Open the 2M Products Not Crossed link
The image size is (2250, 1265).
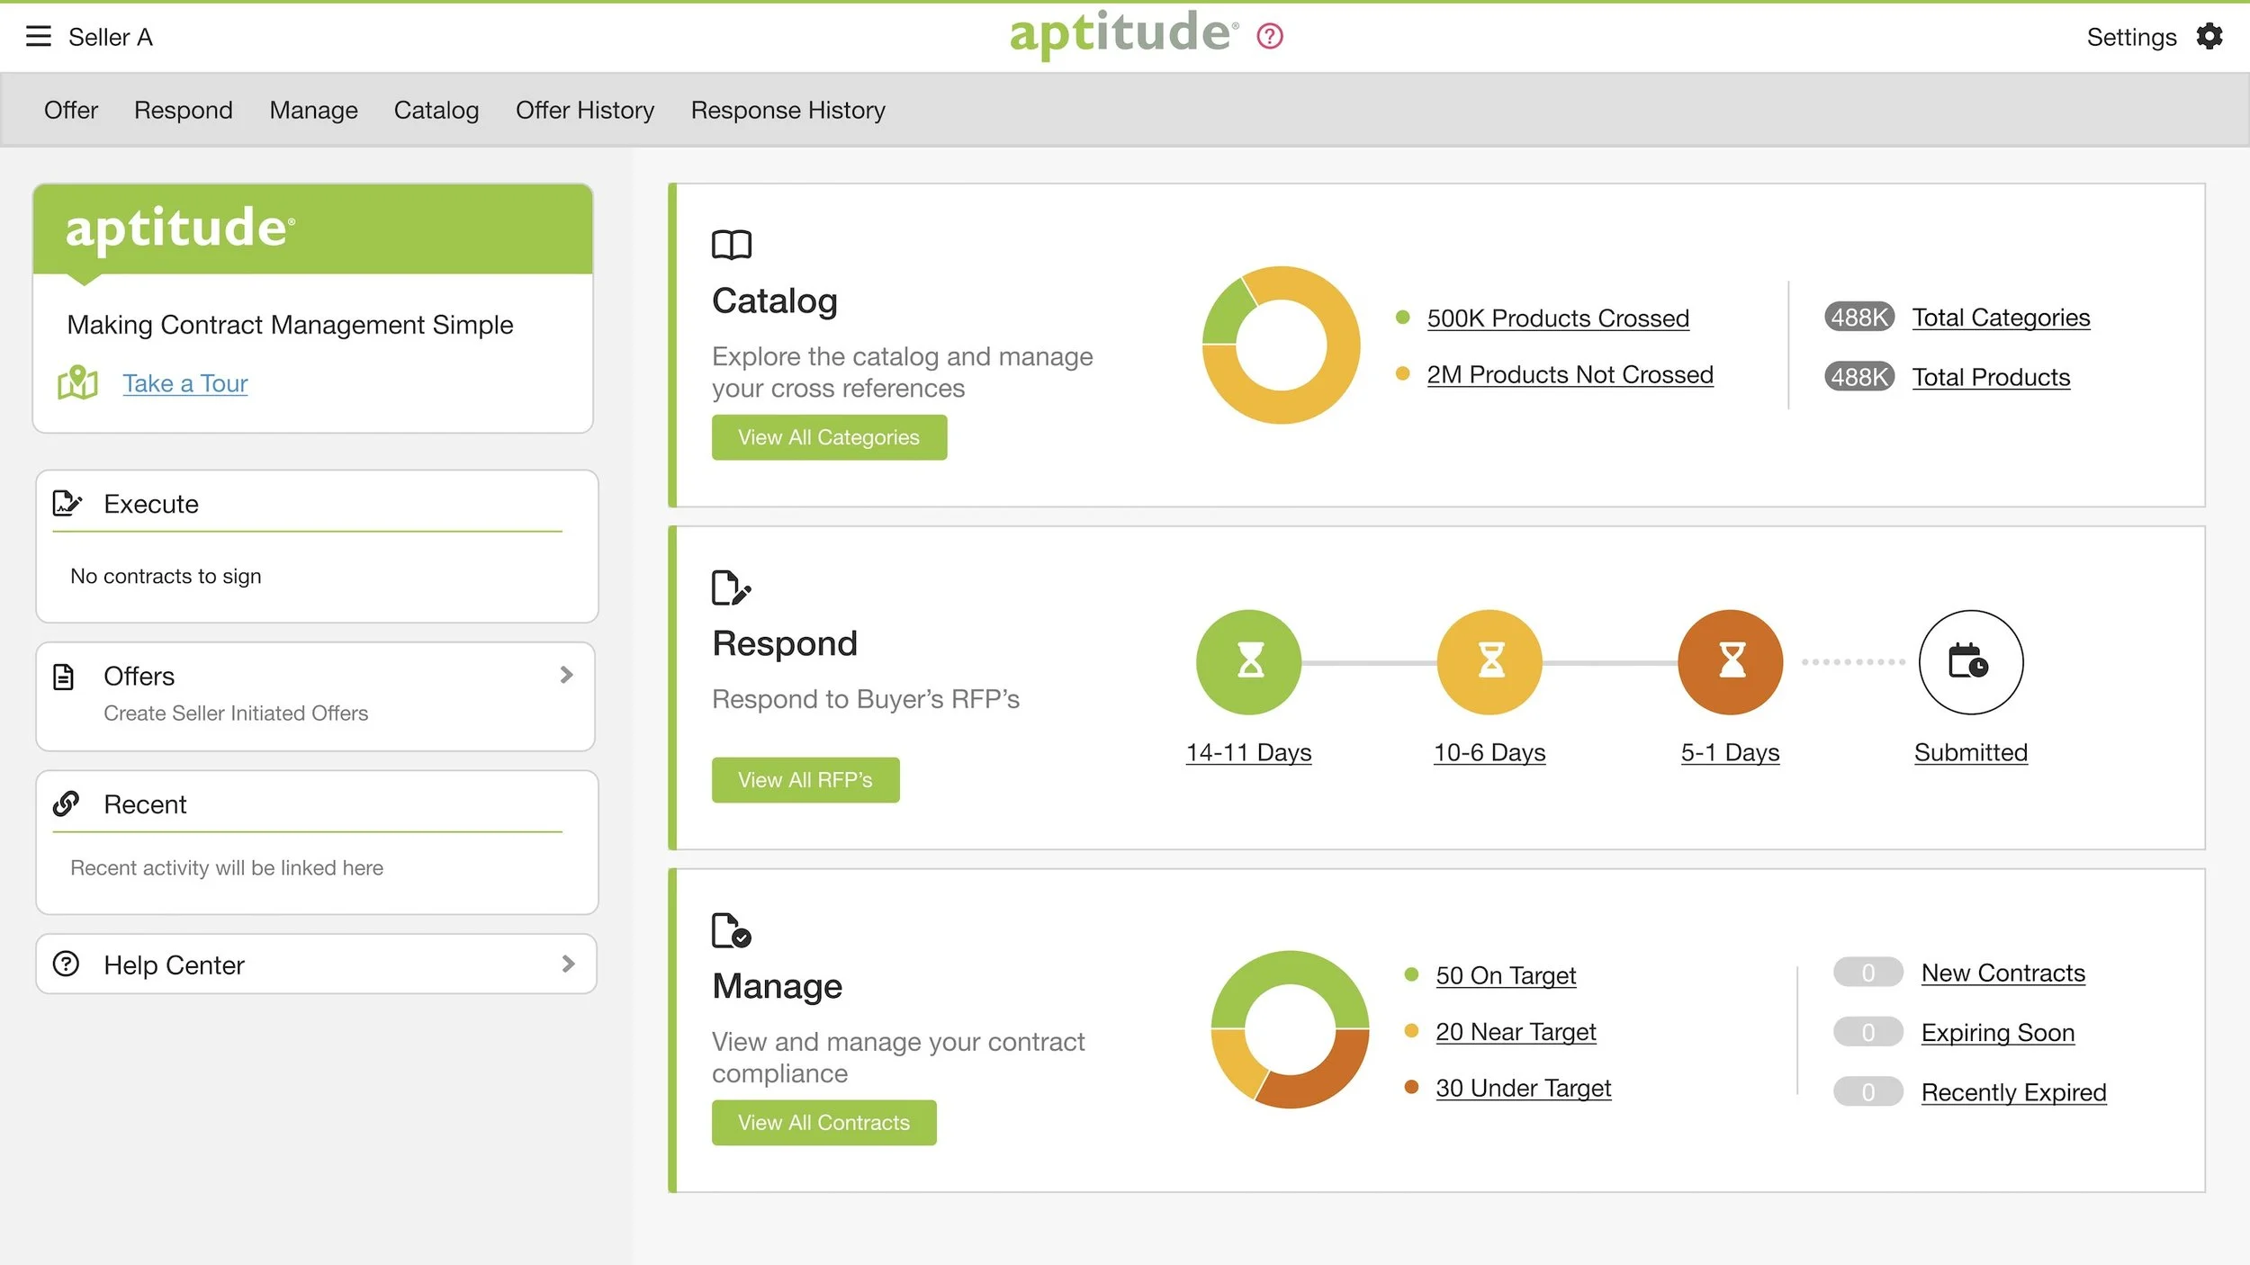1570,374
